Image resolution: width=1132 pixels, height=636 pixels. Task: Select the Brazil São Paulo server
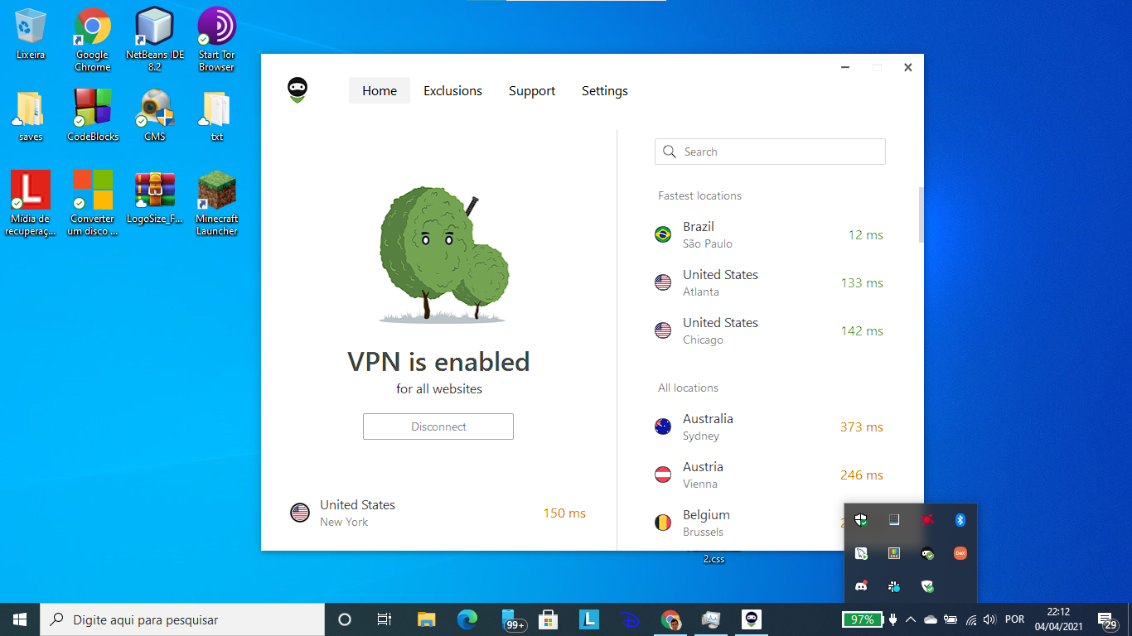pos(746,234)
